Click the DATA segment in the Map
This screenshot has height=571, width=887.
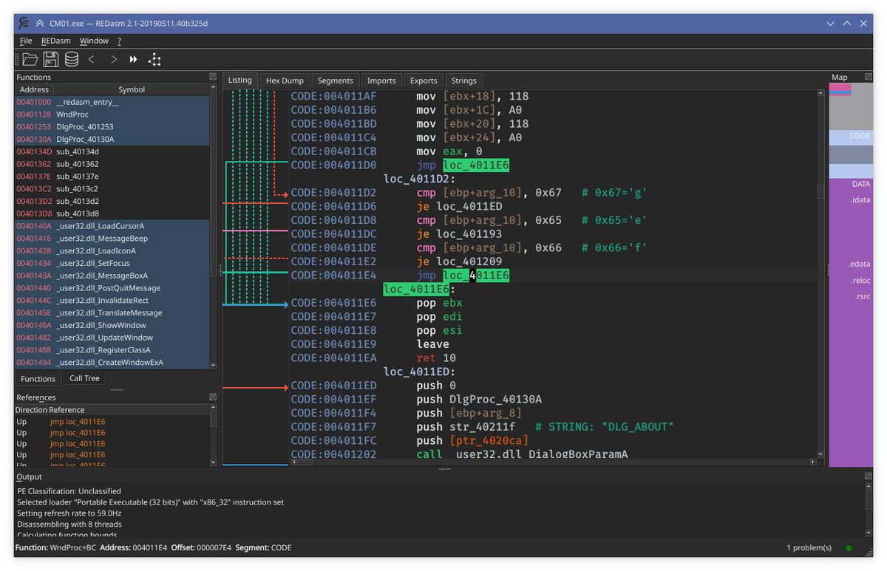click(x=850, y=184)
